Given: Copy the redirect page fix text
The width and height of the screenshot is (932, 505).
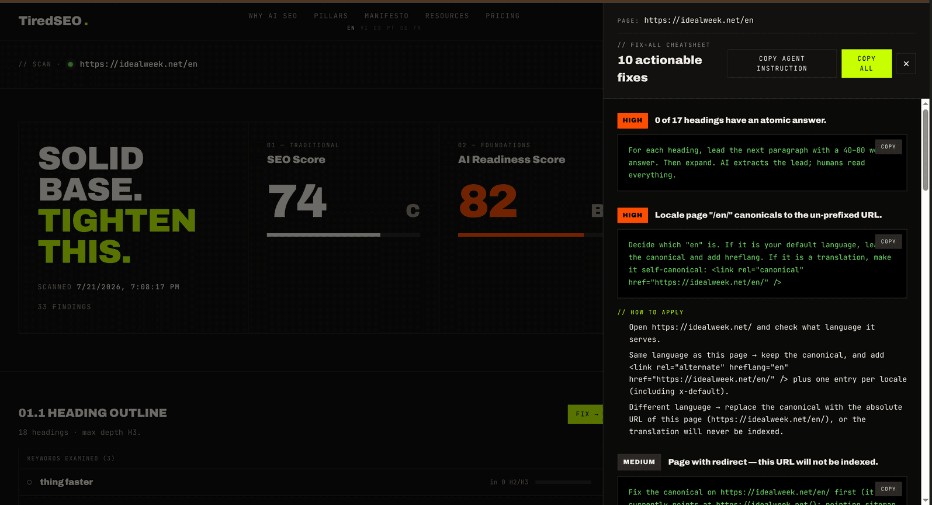Looking at the screenshot, I should click(888, 489).
